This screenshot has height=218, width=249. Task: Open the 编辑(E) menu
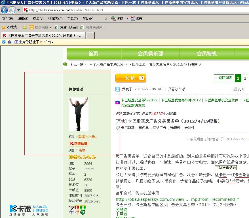pos(23,19)
